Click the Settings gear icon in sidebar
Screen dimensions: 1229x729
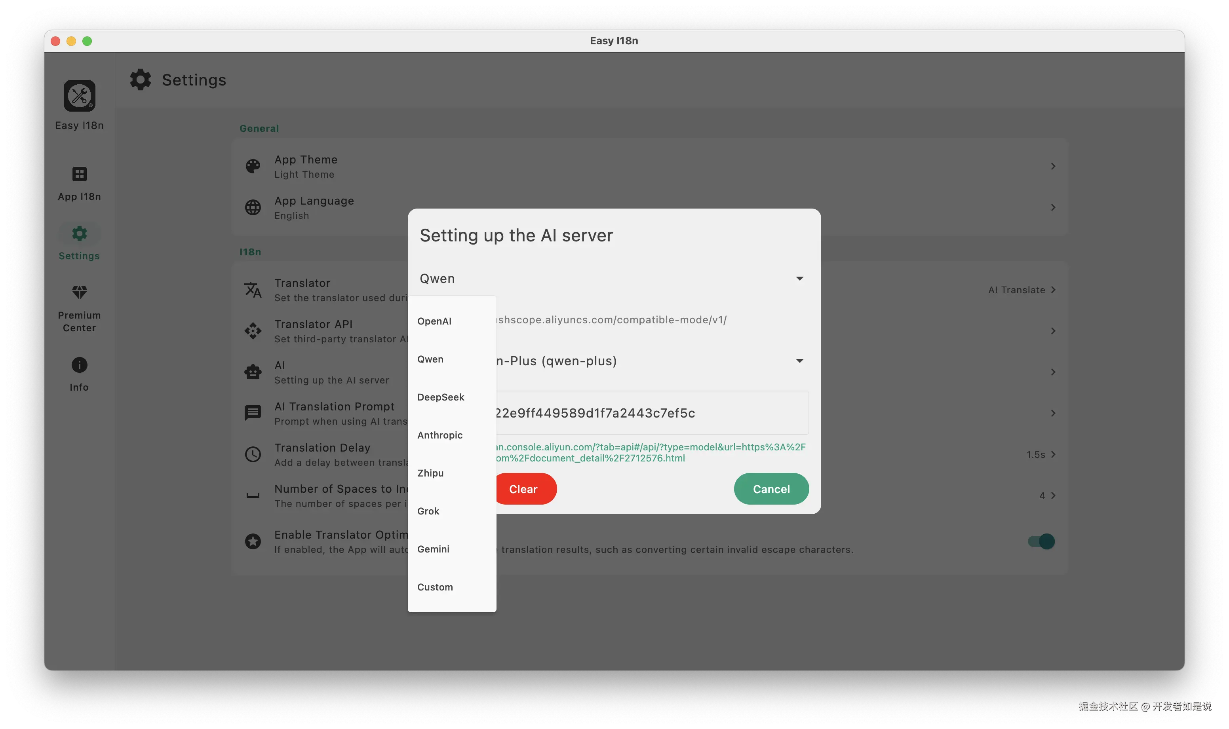[x=79, y=234]
